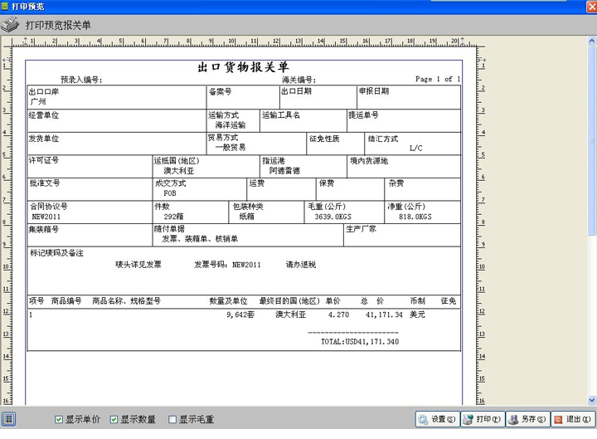Click the 征免性质 label
Image resolution: width=597 pixels, height=439 pixels.
point(324,139)
